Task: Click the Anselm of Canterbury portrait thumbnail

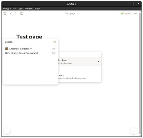Action: (7, 49)
